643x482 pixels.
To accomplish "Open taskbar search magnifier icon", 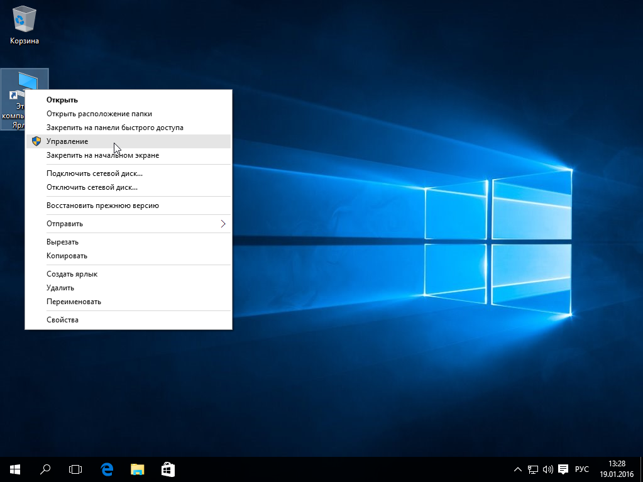I will (x=45, y=469).
